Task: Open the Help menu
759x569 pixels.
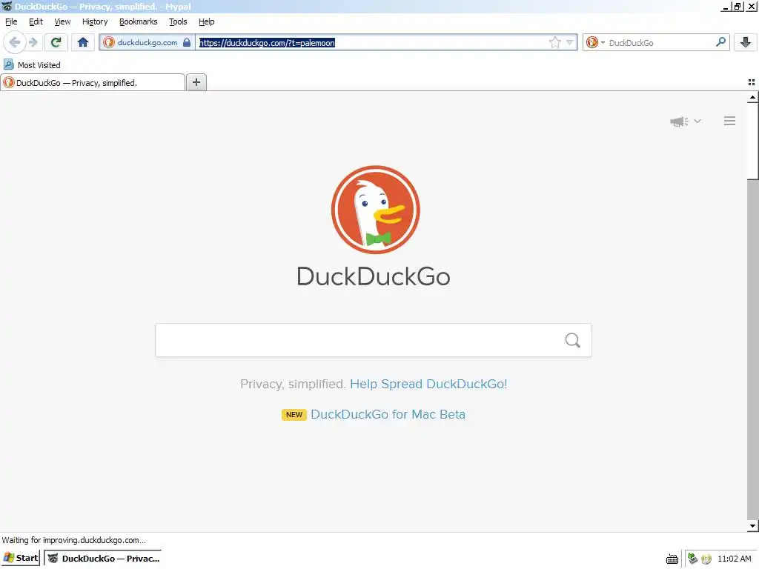Action: tap(207, 21)
